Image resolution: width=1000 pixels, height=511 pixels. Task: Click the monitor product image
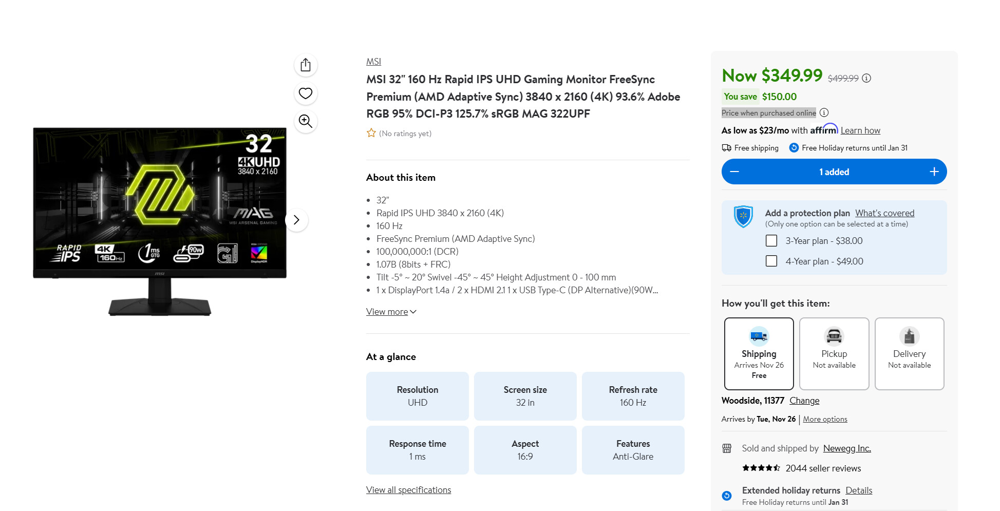point(160,221)
